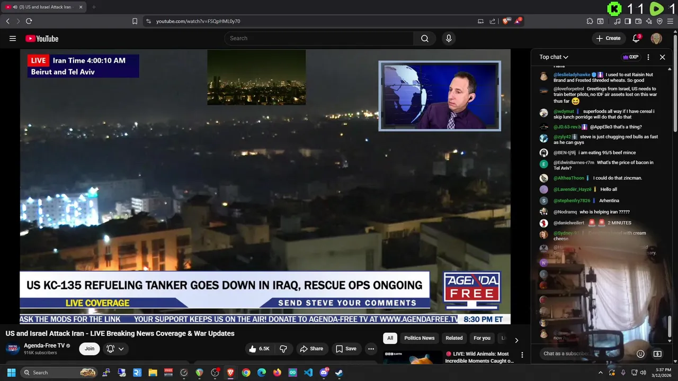678x381 pixels.
Task: Go back in browser history
Action: (x=7, y=21)
